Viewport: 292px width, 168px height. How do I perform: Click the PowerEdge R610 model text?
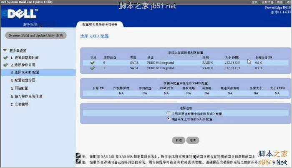pos(278,8)
